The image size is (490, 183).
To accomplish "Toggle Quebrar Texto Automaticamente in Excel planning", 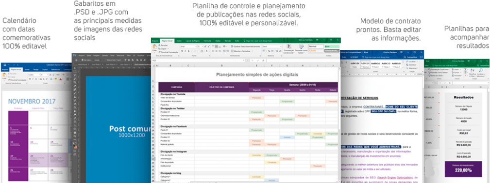I will click(x=246, y=46).
